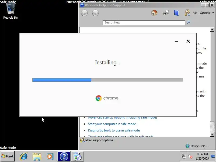Click the Ask label in Help toolbar
Viewport: 216px width, 162px height.
pos(195,13)
